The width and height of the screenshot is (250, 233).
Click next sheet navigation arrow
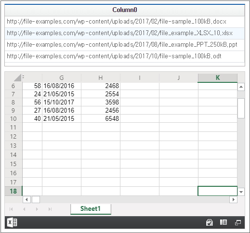coord(37,209)
